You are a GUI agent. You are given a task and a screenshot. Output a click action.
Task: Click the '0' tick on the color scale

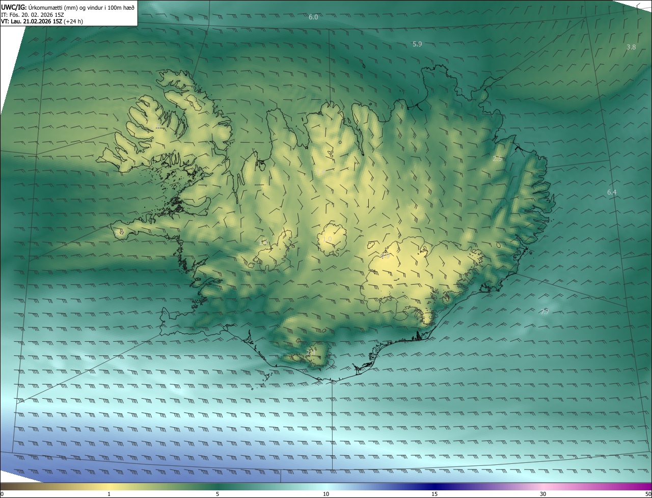2,494
